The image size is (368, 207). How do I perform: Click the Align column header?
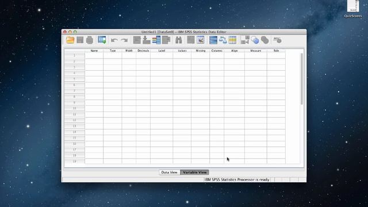coord(234,51)
